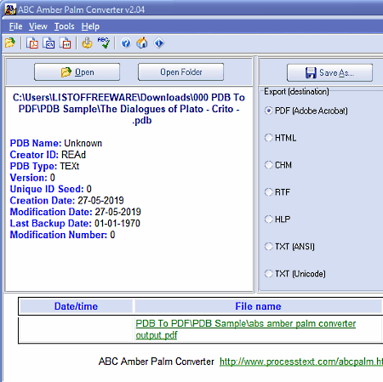This screenshot has height=382, width=383.
Task: Click the options tool toolbar icon
Action: point(87,43)
